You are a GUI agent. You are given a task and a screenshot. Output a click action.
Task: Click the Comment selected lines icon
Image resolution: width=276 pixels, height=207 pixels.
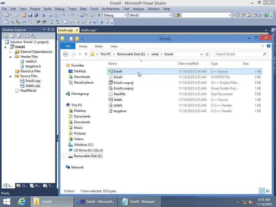(x=51, y=22)
